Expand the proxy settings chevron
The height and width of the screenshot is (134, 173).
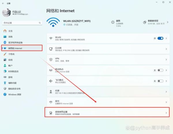(x=166, y=91)
